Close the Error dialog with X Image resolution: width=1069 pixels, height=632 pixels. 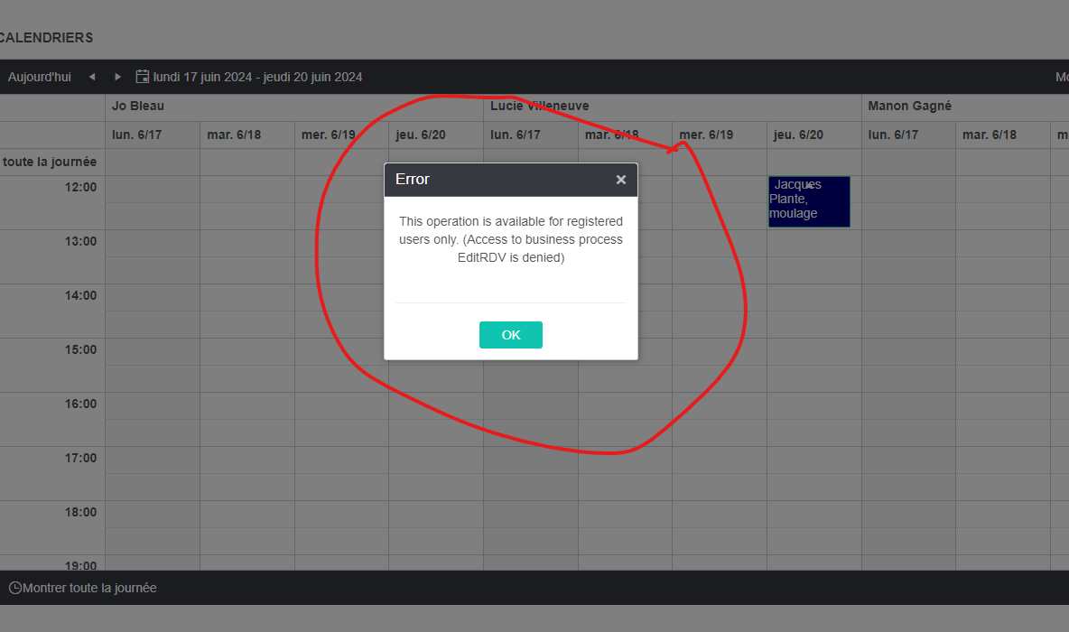pos(621,180)
